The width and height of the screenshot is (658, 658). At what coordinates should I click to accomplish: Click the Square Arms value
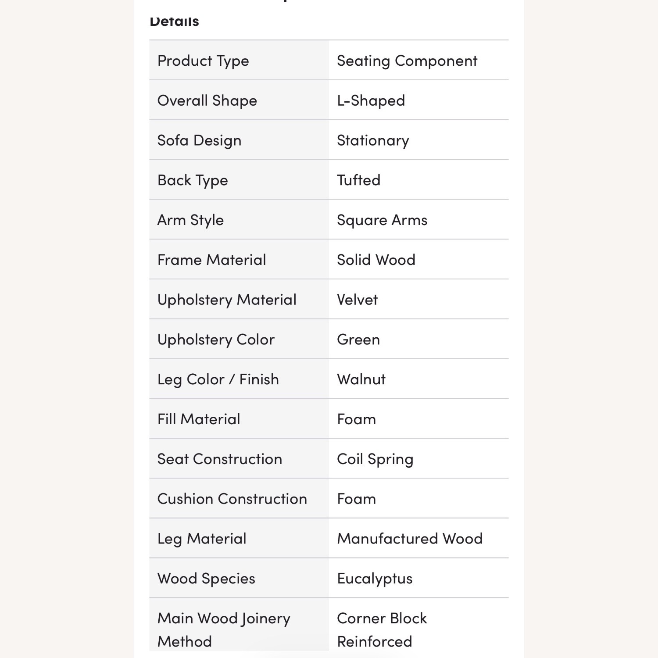click(382, 220)
